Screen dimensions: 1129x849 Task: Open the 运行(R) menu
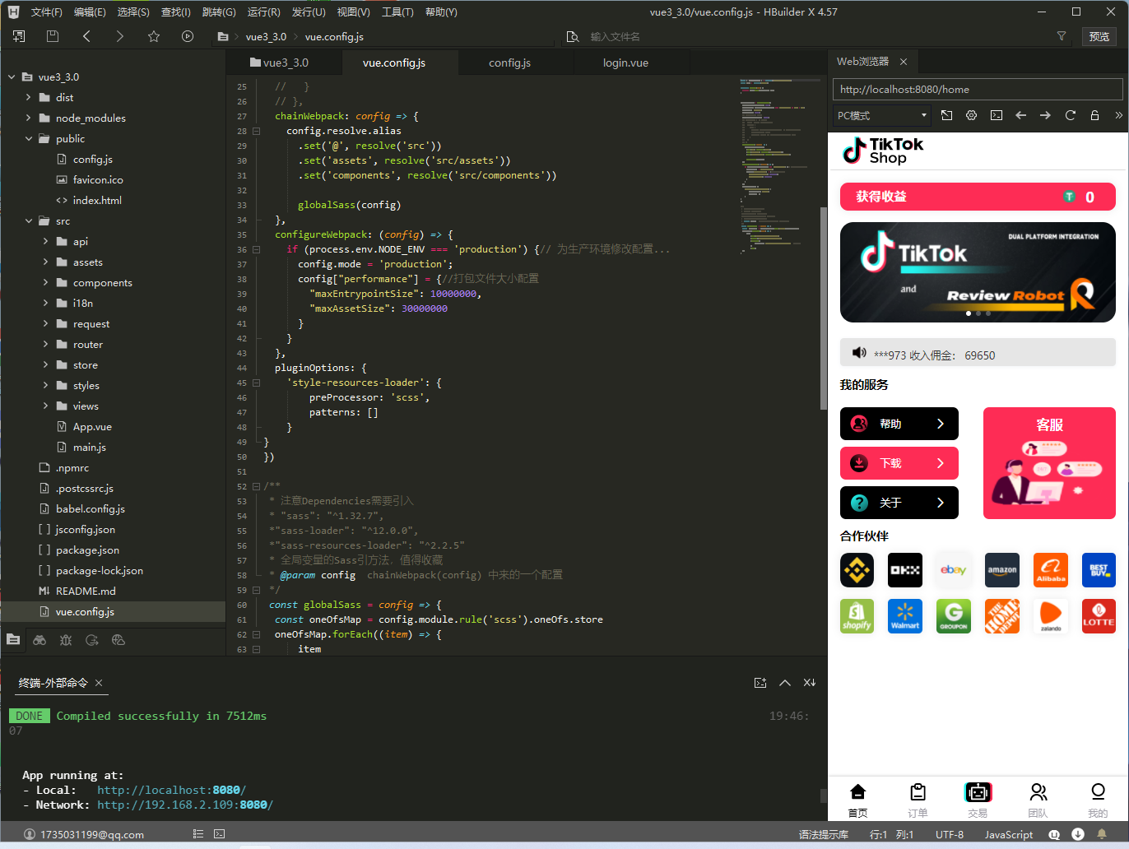pos(263,12)
